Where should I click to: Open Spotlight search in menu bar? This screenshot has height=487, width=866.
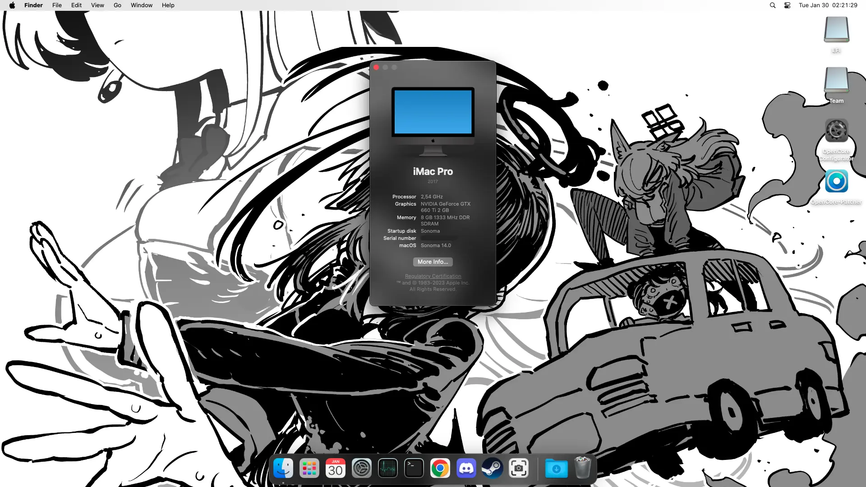point(773,5)
